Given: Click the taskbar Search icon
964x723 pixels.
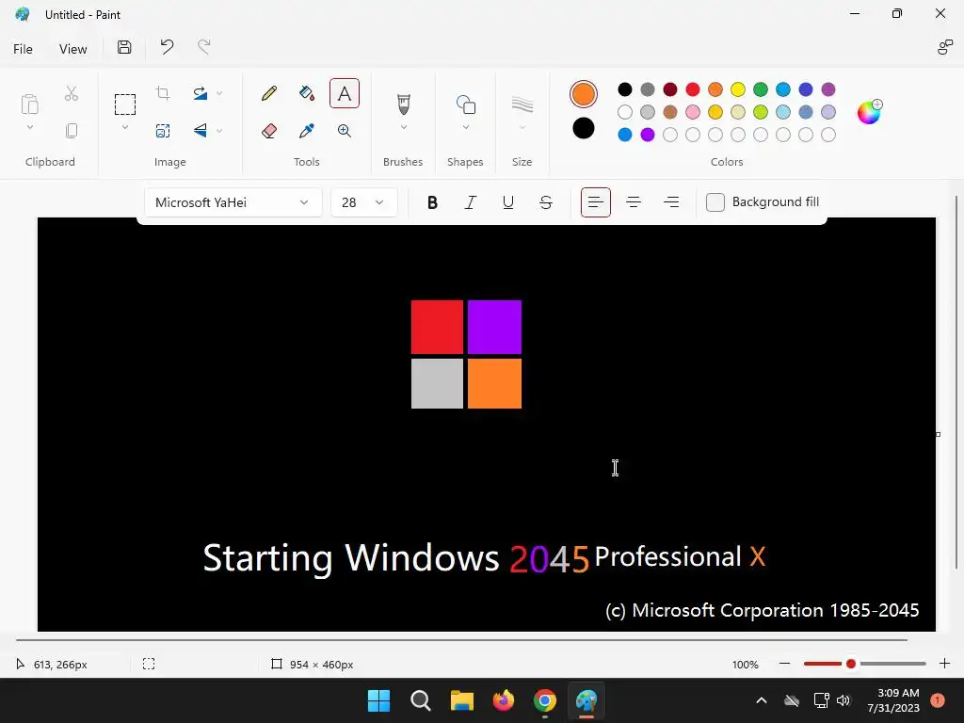Looking at the screenshot, I should tap(421, 700).
